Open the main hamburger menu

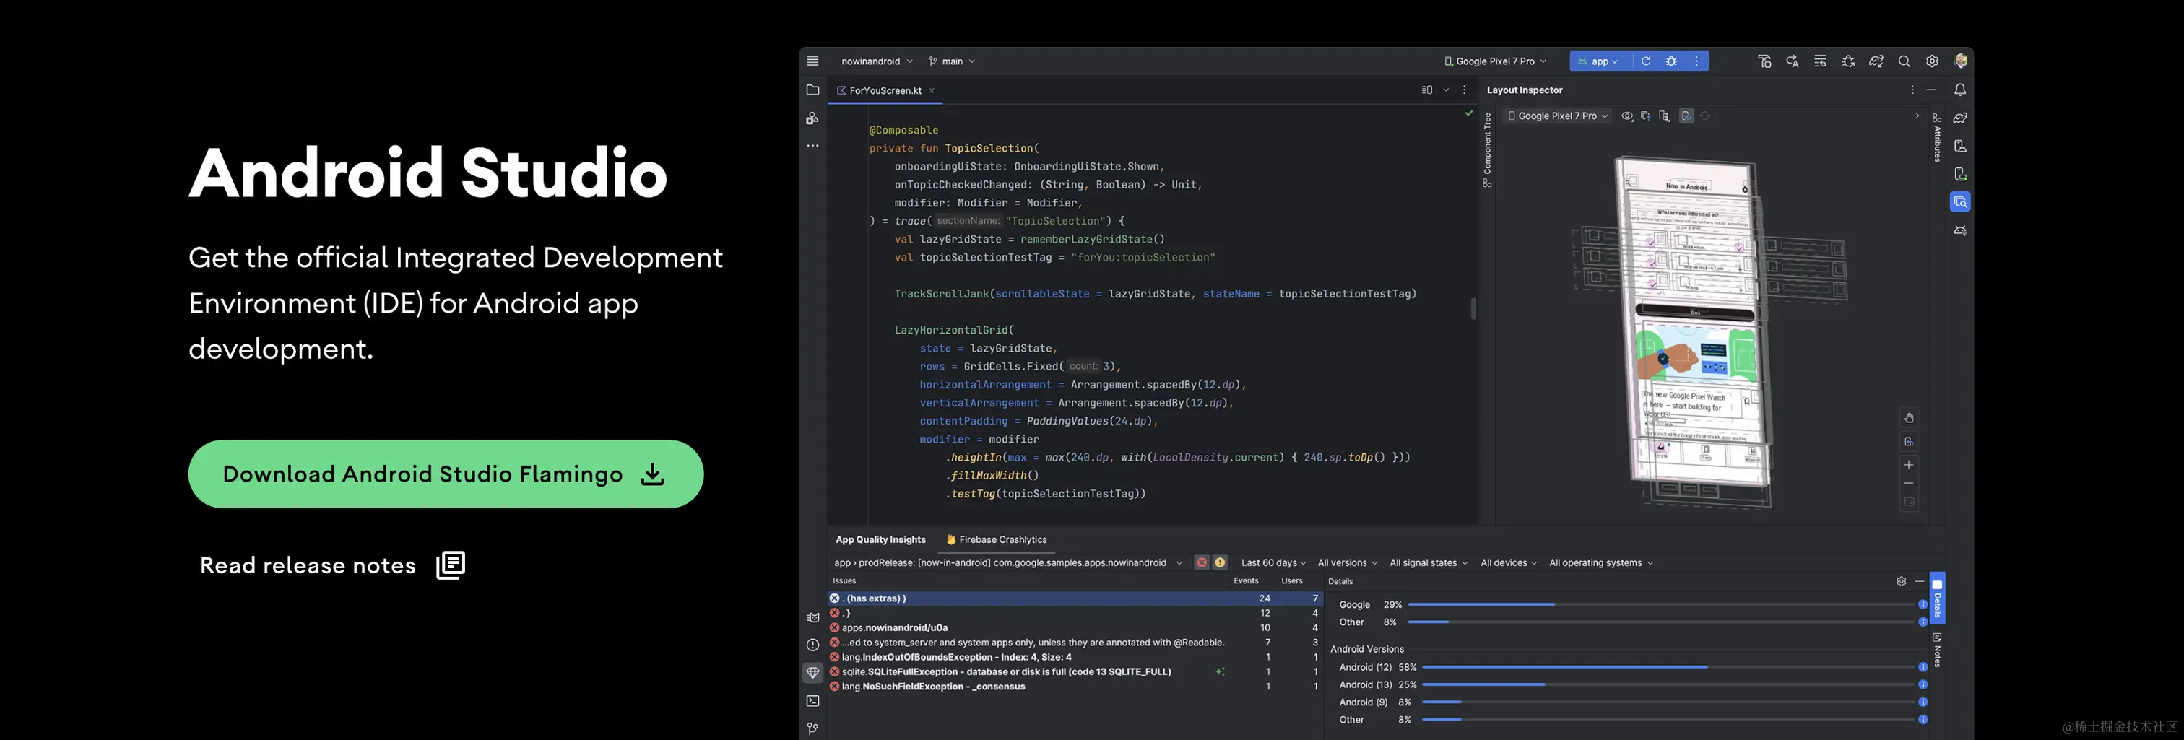tap(812, 61)
